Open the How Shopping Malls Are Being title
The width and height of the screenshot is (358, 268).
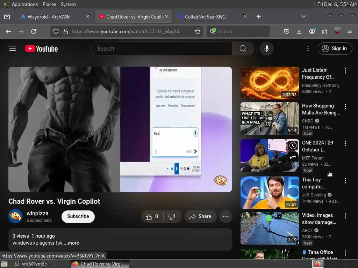point(321,109)
